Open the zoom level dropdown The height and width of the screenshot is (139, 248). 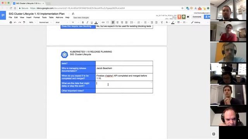(x=32, y=22)
